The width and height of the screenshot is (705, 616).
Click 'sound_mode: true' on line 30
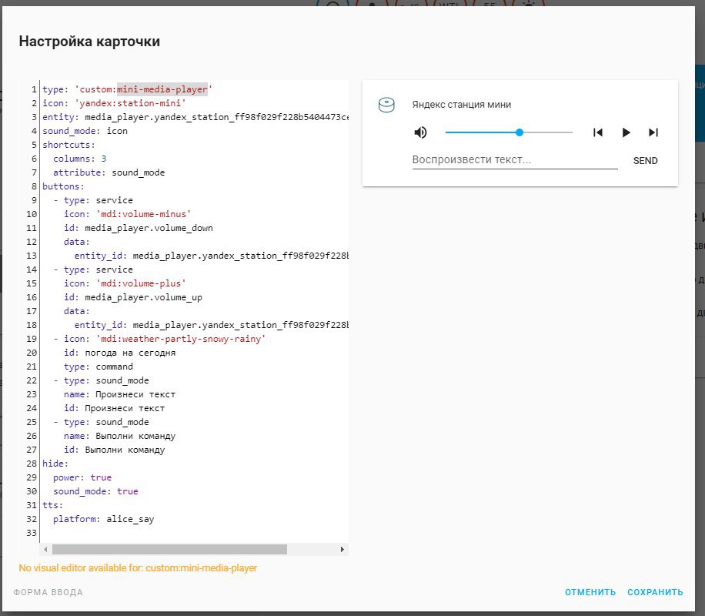click(95, 491)
